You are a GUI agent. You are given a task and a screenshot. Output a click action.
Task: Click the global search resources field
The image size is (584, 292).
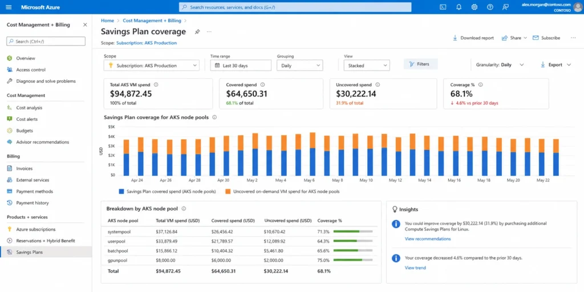coord(295,7)
